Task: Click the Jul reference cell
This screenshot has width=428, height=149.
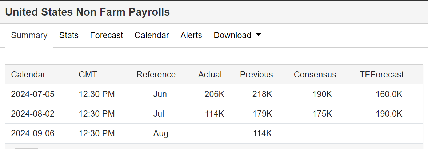Action: pos(159,114)
